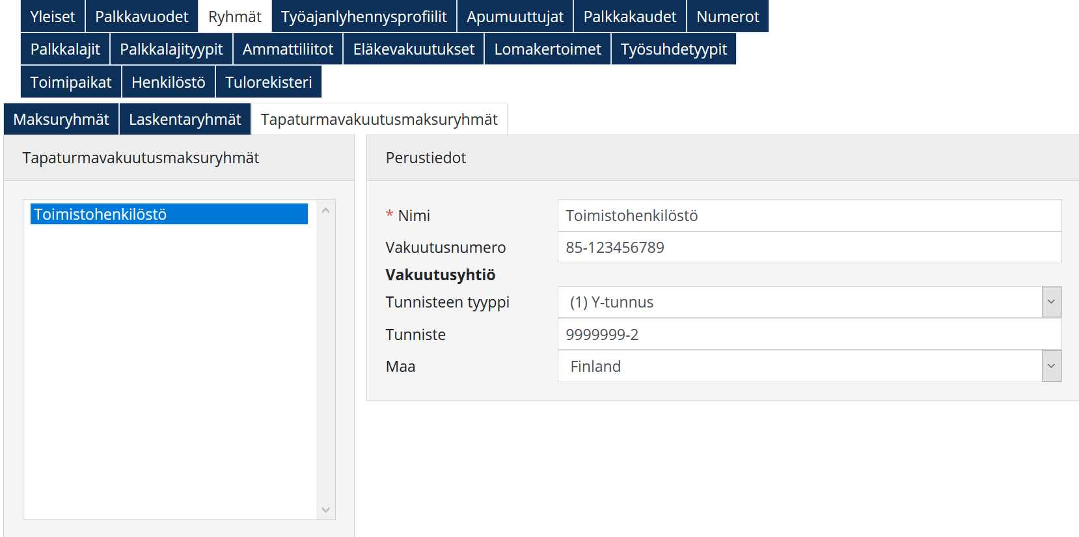Switch to the Palkkavuodet tab
The image size is (1079, 537).
[x=141, y=16]
